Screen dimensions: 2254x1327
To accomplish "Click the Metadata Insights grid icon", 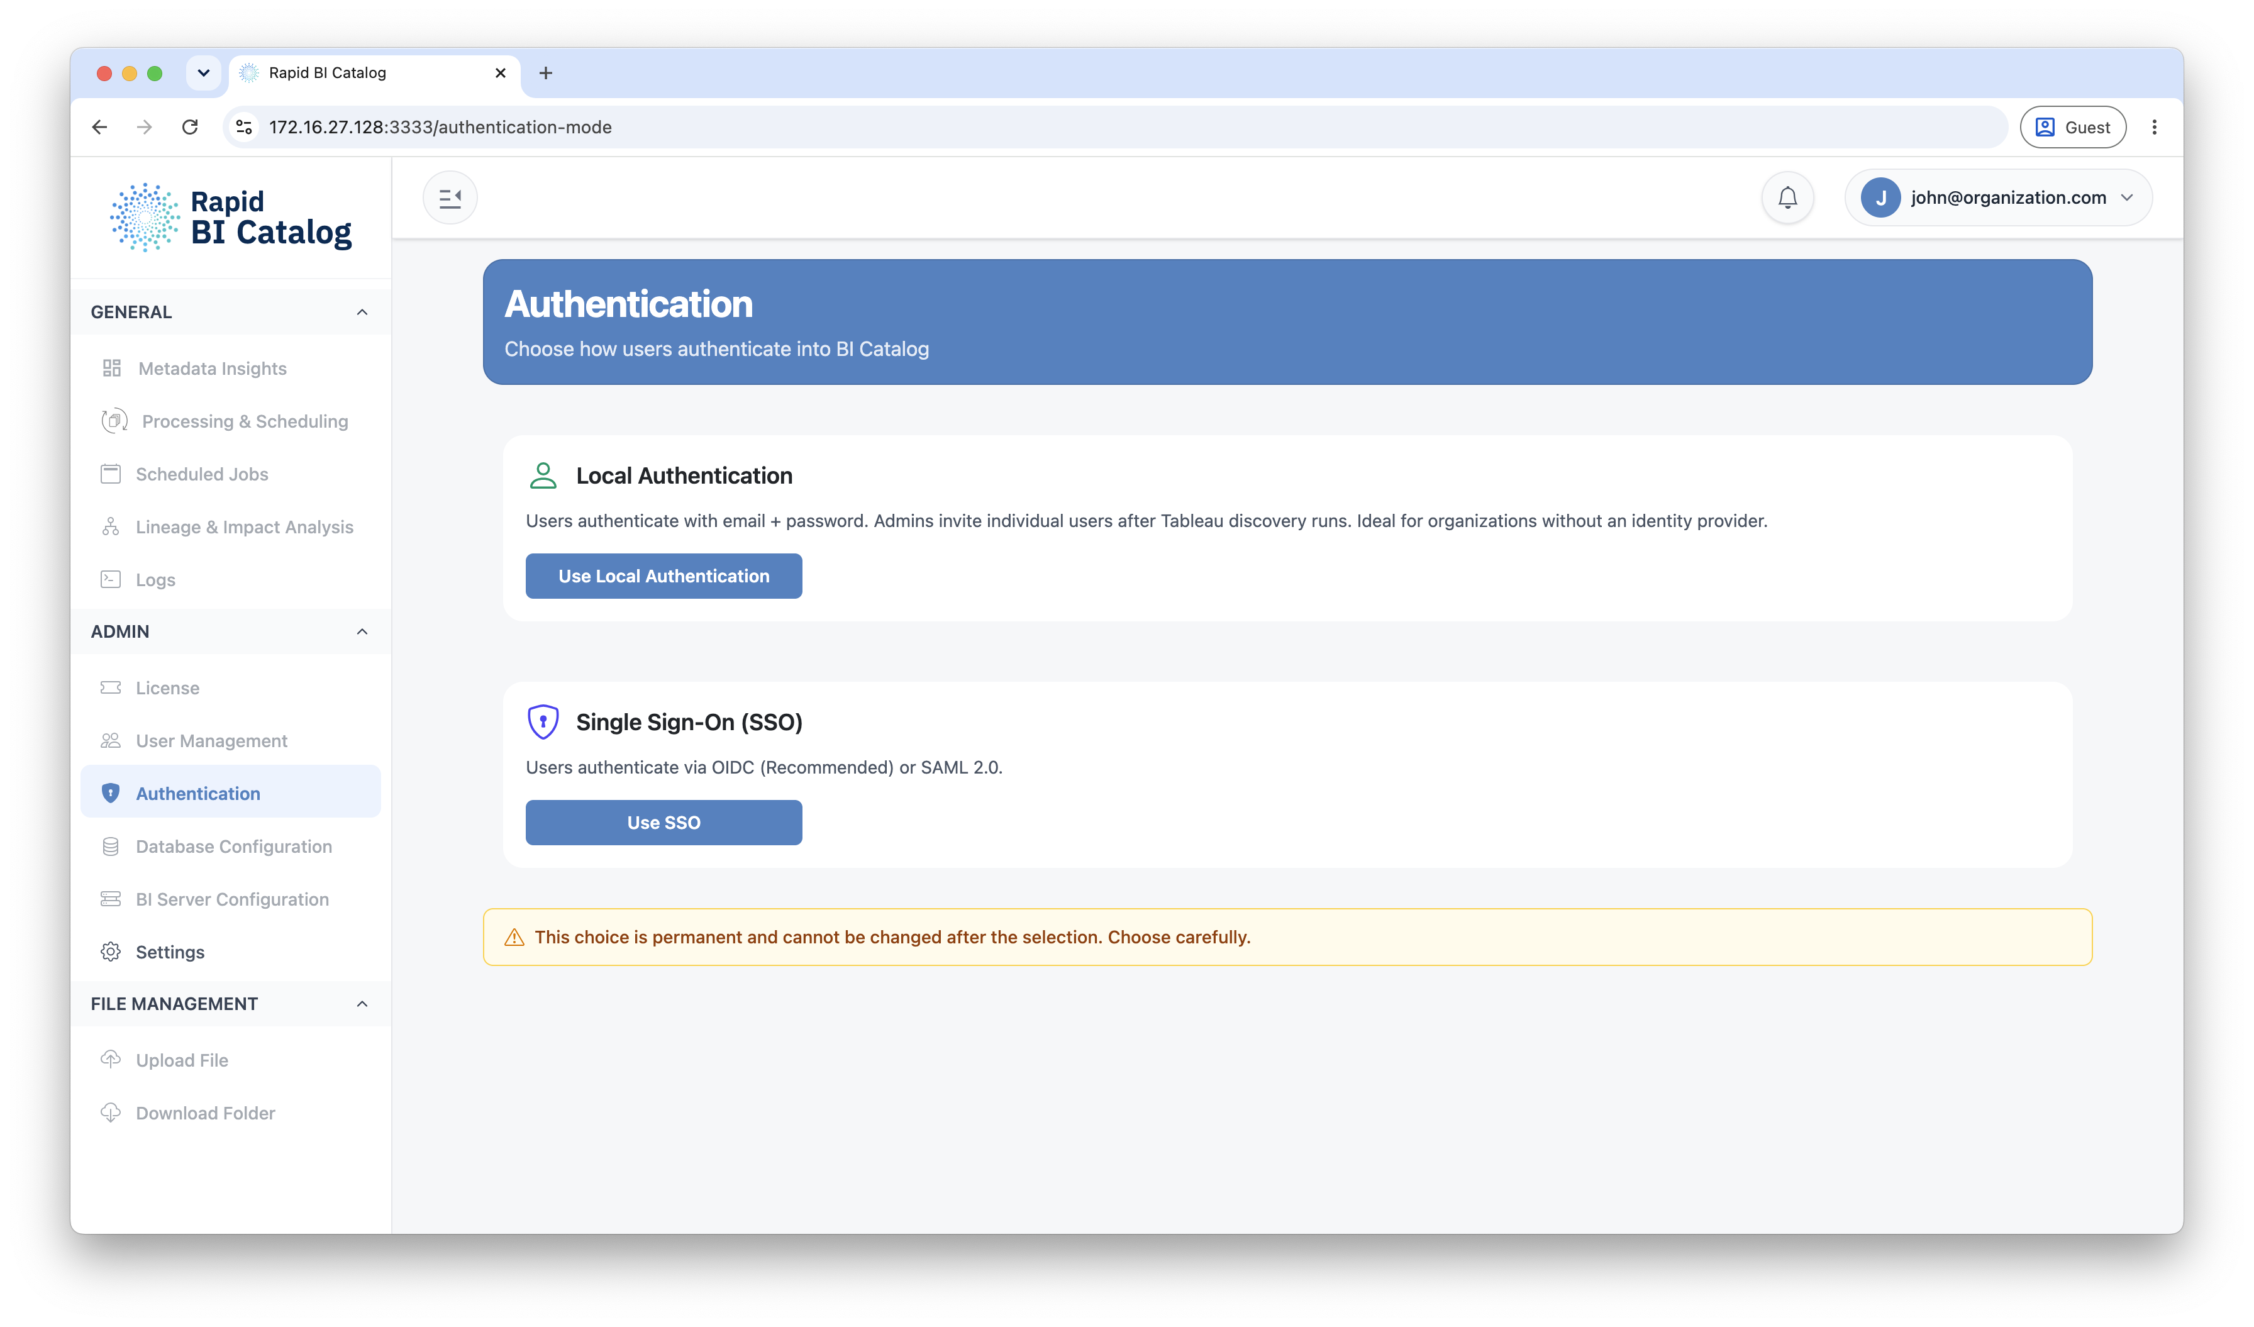I will [x=112, y=369].
